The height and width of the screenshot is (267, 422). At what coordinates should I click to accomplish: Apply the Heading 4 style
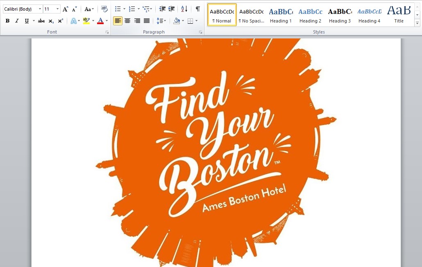point(369,15)
